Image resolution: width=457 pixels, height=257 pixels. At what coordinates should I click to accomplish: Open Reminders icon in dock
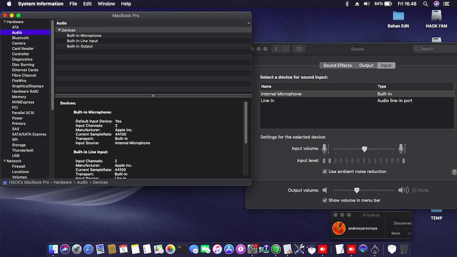[147, 249]
